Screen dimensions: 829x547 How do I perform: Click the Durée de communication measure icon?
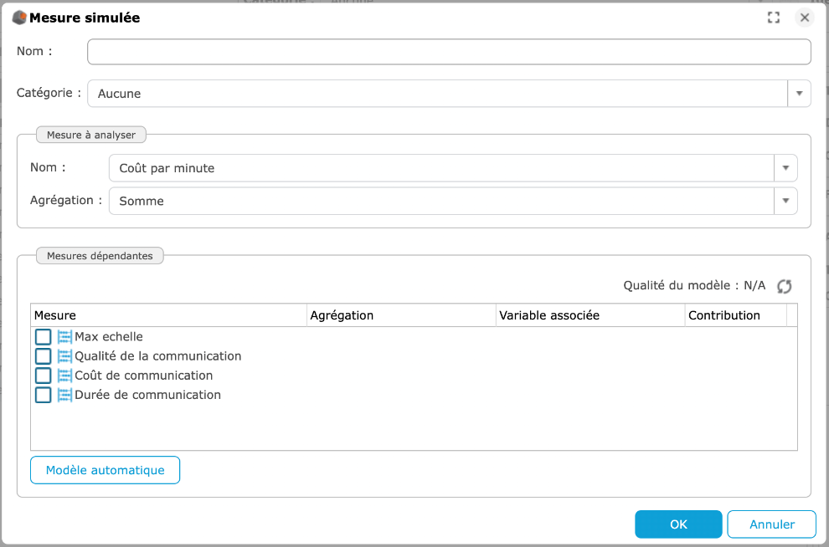click(x=64, y=395)
